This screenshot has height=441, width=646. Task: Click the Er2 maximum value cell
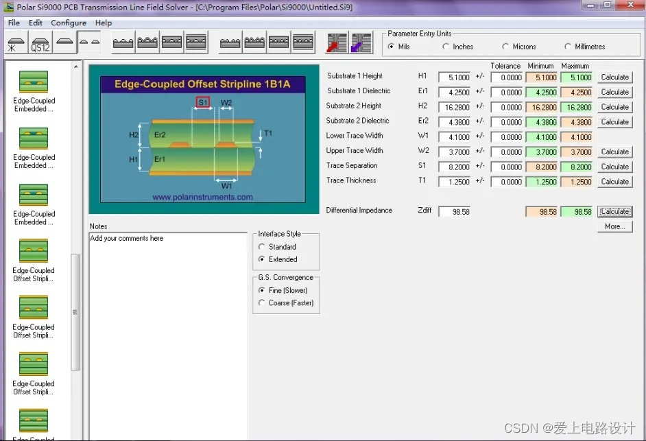click(576, 122)
